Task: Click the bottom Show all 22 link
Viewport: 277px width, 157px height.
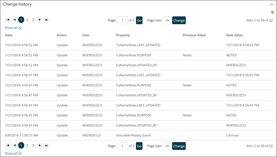Action: (13, 154)
